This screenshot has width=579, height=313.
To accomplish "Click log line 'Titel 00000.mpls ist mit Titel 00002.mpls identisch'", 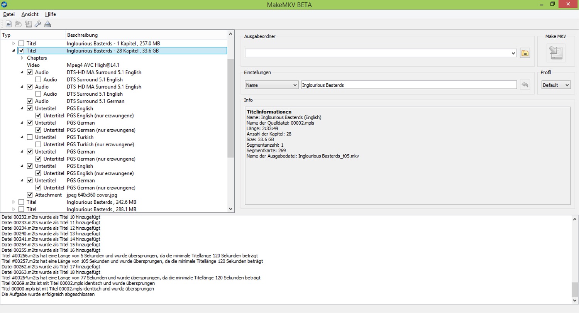I will click(78, 289).
